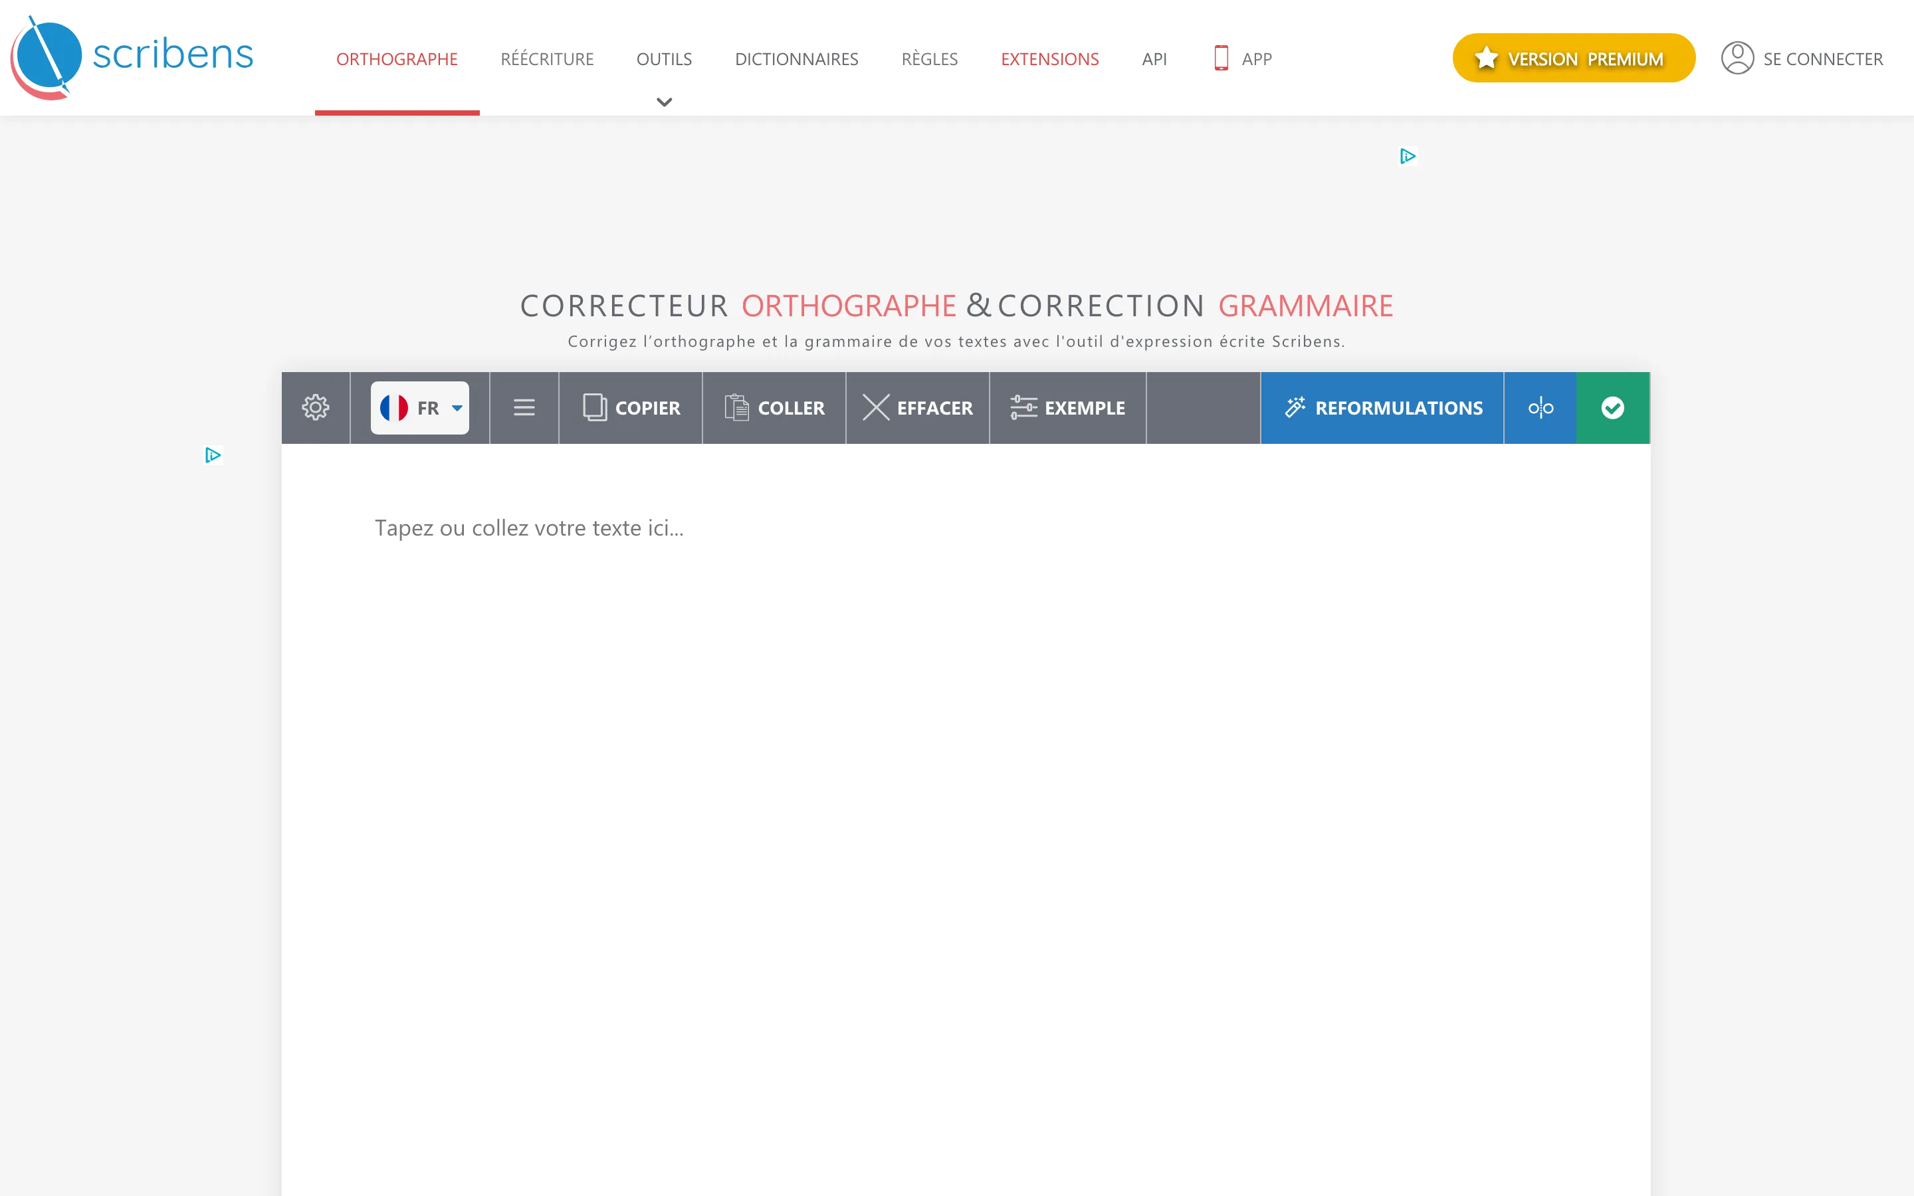Expand the chevron under OUTILS
Image resolution: width=1914 pixels, height=1196 pixels.
[665, 102]
